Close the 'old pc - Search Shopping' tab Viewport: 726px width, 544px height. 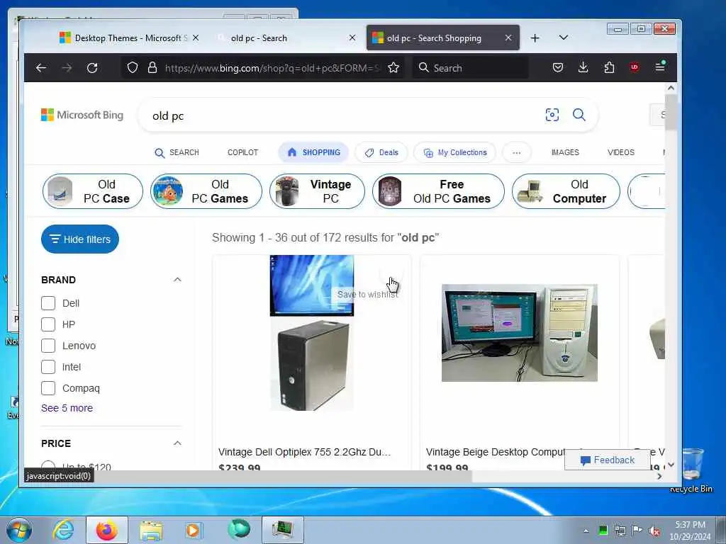coord(508,38)
